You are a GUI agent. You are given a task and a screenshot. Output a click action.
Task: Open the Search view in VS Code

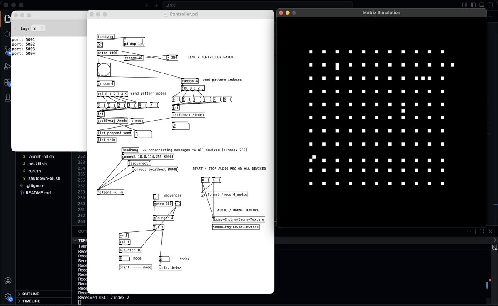click(x=7, y=35)
